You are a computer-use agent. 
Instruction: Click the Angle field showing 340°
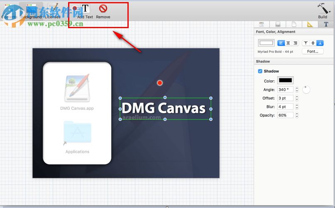pos(286,89)
